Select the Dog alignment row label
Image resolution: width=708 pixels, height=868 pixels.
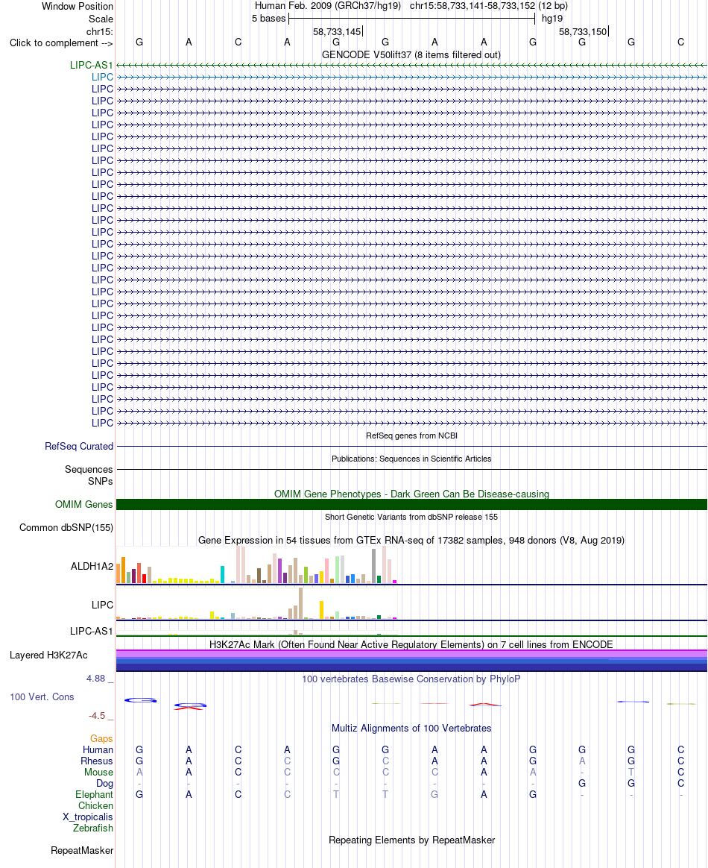(x=104, y=783)
